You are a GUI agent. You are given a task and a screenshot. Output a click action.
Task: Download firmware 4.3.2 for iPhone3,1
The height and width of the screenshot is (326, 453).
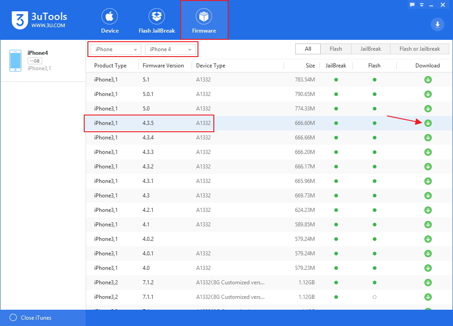tap(428, 167)
